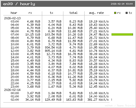Click rate 19.63 kbit/s

click(99, 25)
